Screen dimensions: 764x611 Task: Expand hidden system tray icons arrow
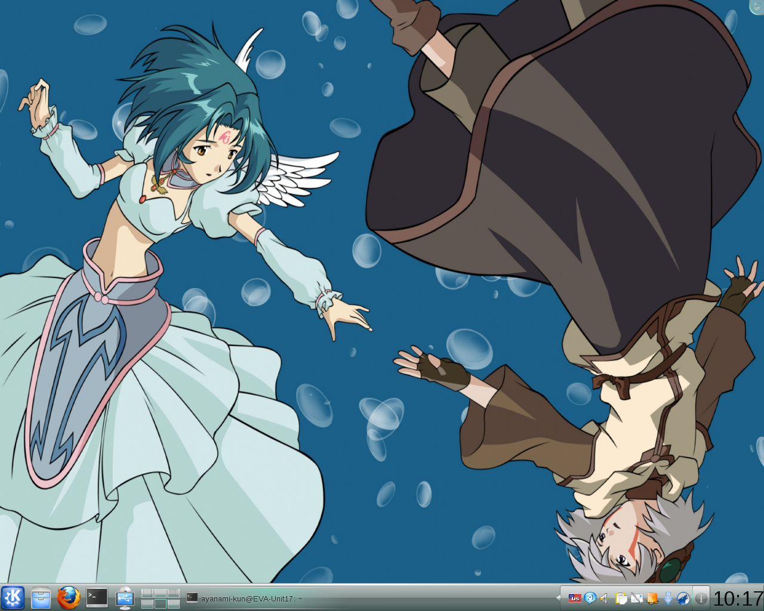tap(558, 598)
